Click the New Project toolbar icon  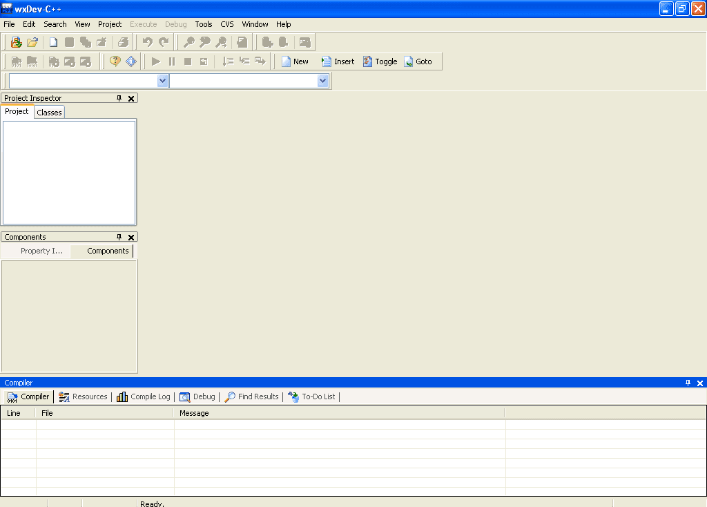pos(17,42)
